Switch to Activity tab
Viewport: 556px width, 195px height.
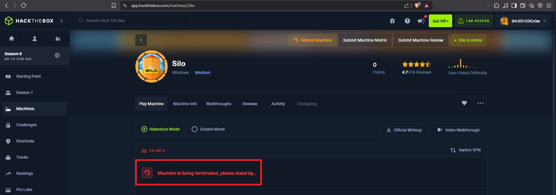pos(278,104)
